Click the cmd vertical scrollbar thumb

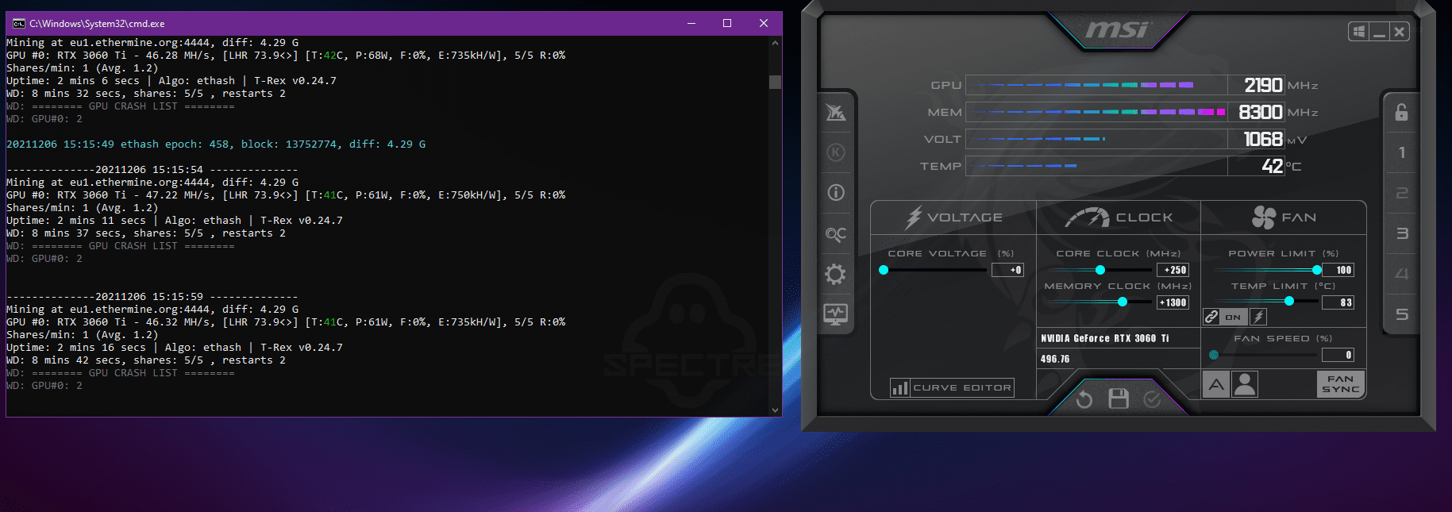775,82
